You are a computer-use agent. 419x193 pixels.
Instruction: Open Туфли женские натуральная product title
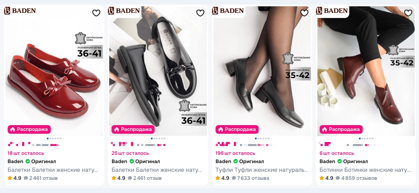click(x=262, y=170)
